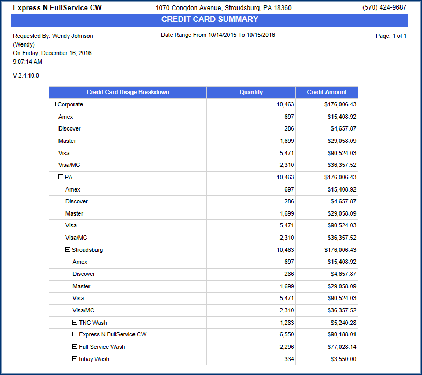The image size is (422, 375).
Task: Click the Express N FullService CW report heading
Action: tap(57, 8)
